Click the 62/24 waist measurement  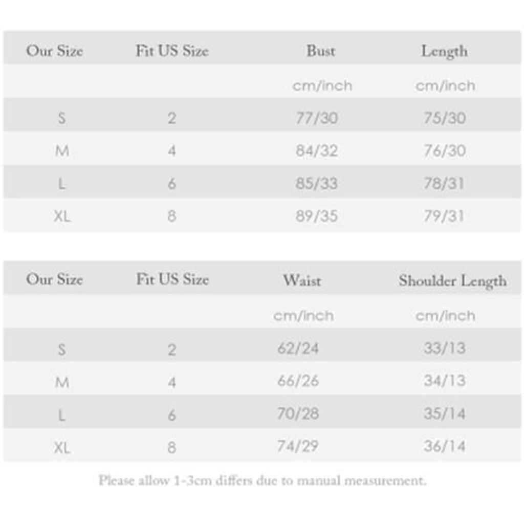298,348
